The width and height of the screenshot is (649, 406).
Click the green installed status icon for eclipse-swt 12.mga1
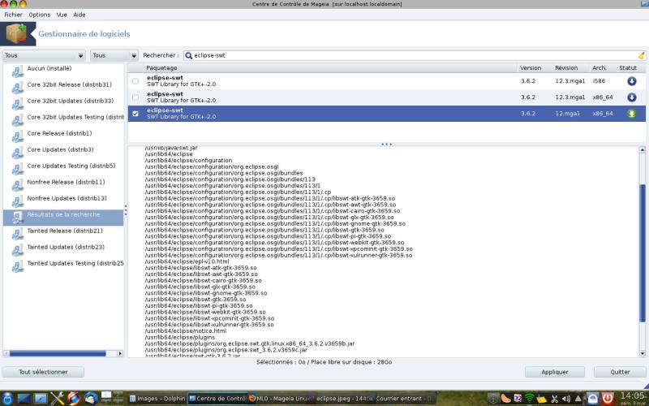[x=632, y=114]
